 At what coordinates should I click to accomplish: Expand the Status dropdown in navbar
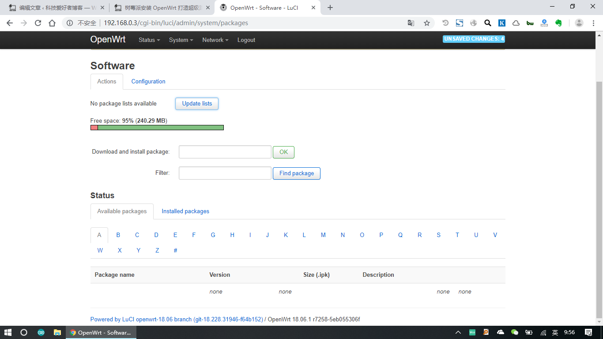[x=149, y=40]
